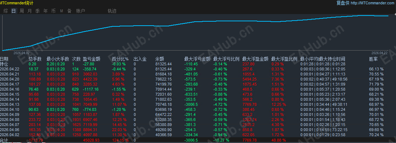Click chart start date label 2026.04.02
The height and width of the screenshot is (143, 396).
coord(21,53)
